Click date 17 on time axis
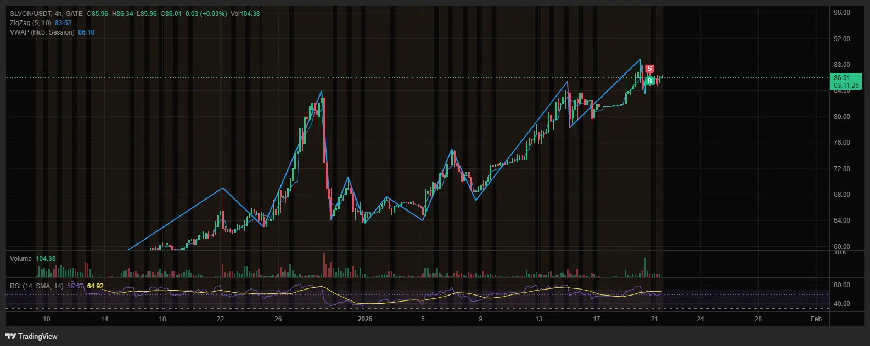The height and width of the screenshot is (346, 870). pos(596,319)
